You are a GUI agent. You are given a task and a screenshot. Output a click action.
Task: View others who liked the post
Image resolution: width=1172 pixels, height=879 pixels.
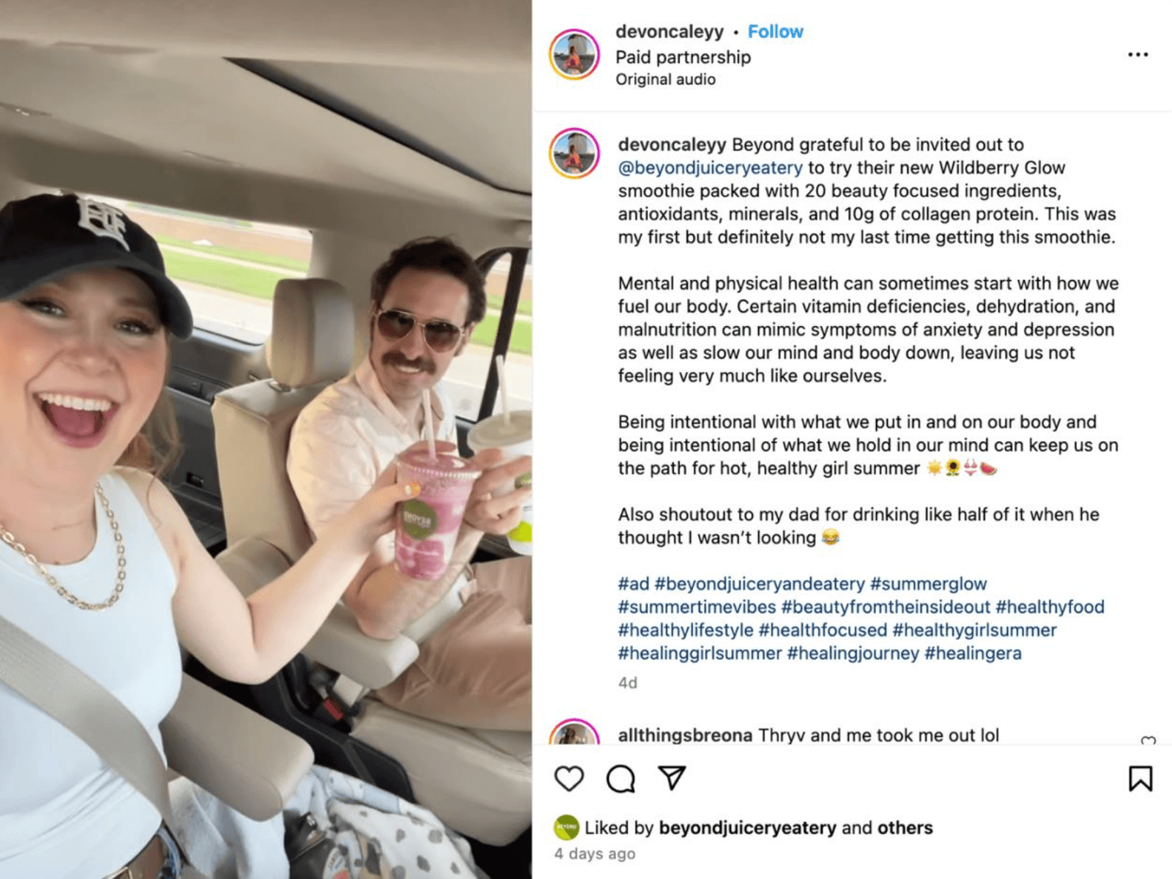coord(905,828)
